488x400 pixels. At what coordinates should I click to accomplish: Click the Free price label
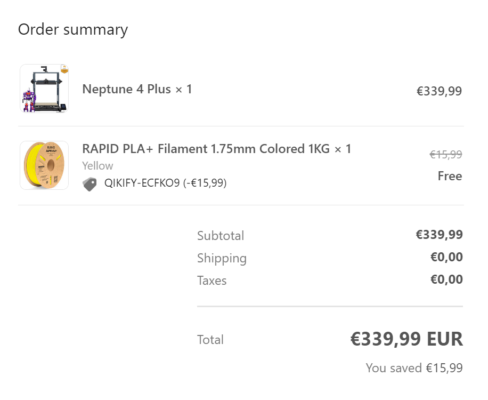(450, 176)
